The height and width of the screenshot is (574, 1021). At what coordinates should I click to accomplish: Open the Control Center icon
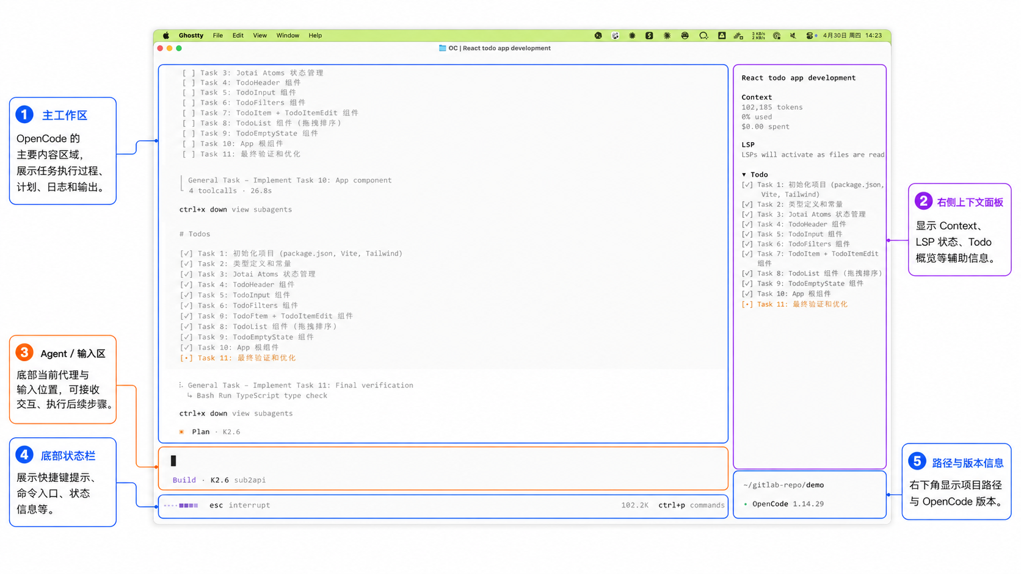point(809,35)
